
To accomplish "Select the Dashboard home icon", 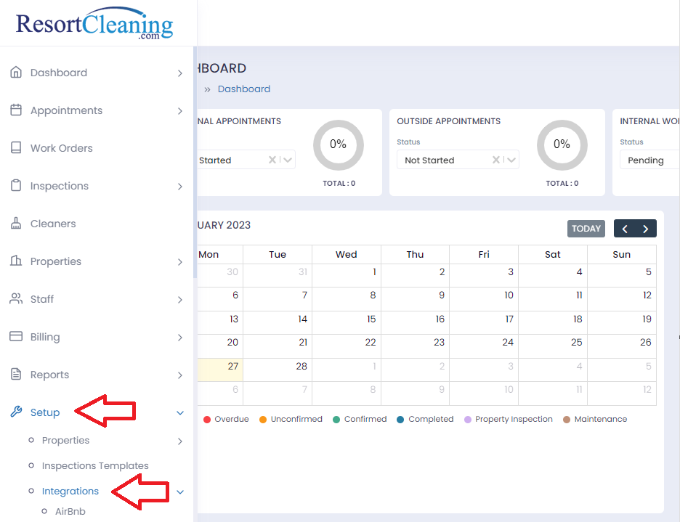I will [16, 73].
